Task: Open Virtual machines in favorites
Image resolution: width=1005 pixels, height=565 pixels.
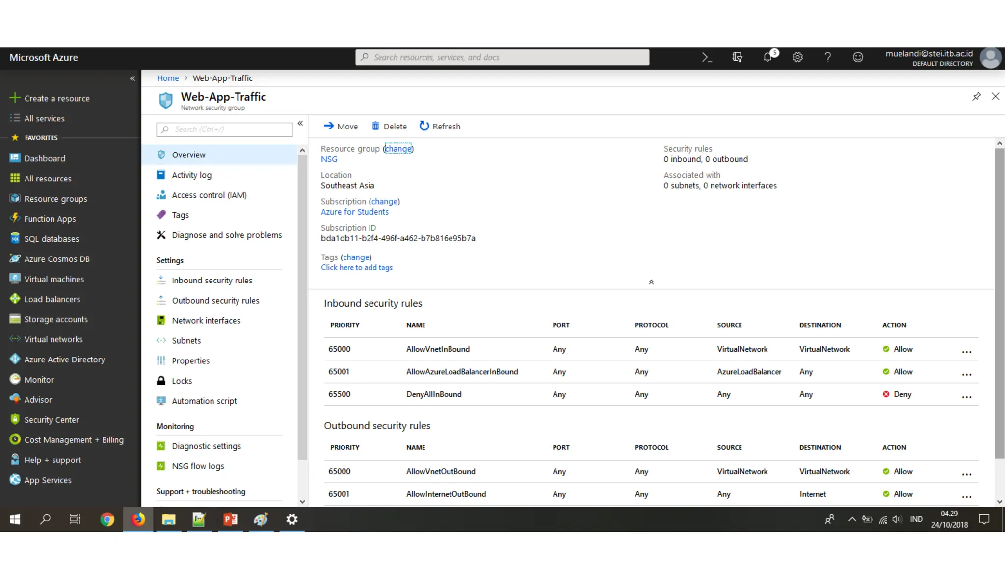Action: point(54,279)
